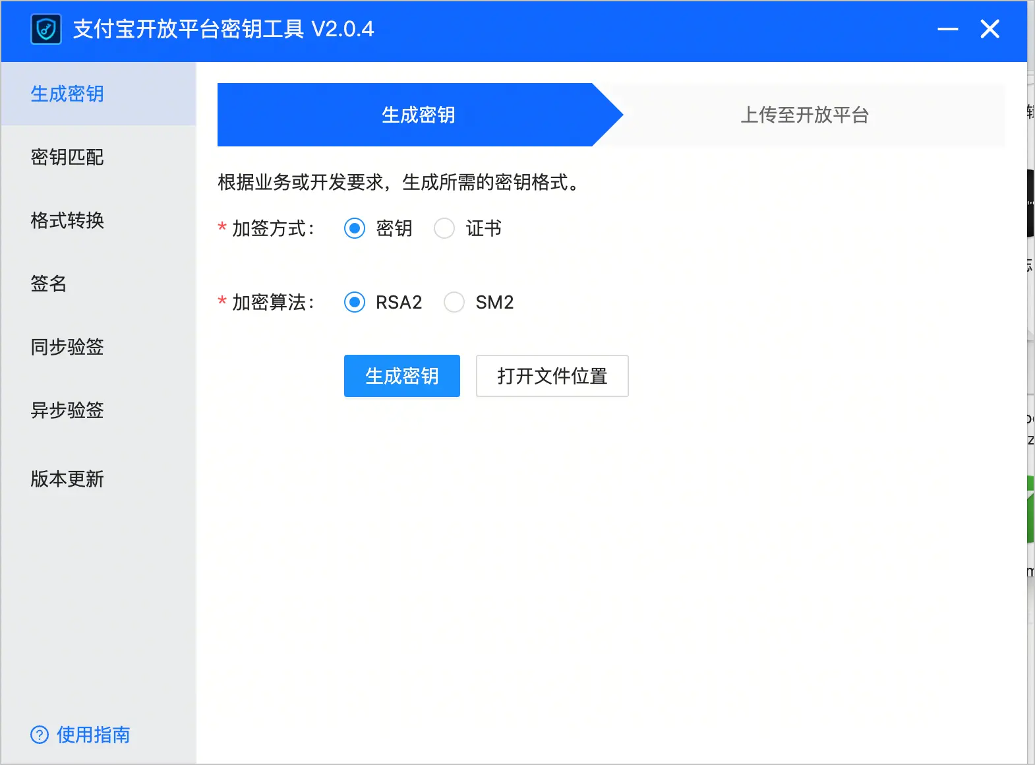Choose the RSA2 encryption algorithm

coord(355,302)
